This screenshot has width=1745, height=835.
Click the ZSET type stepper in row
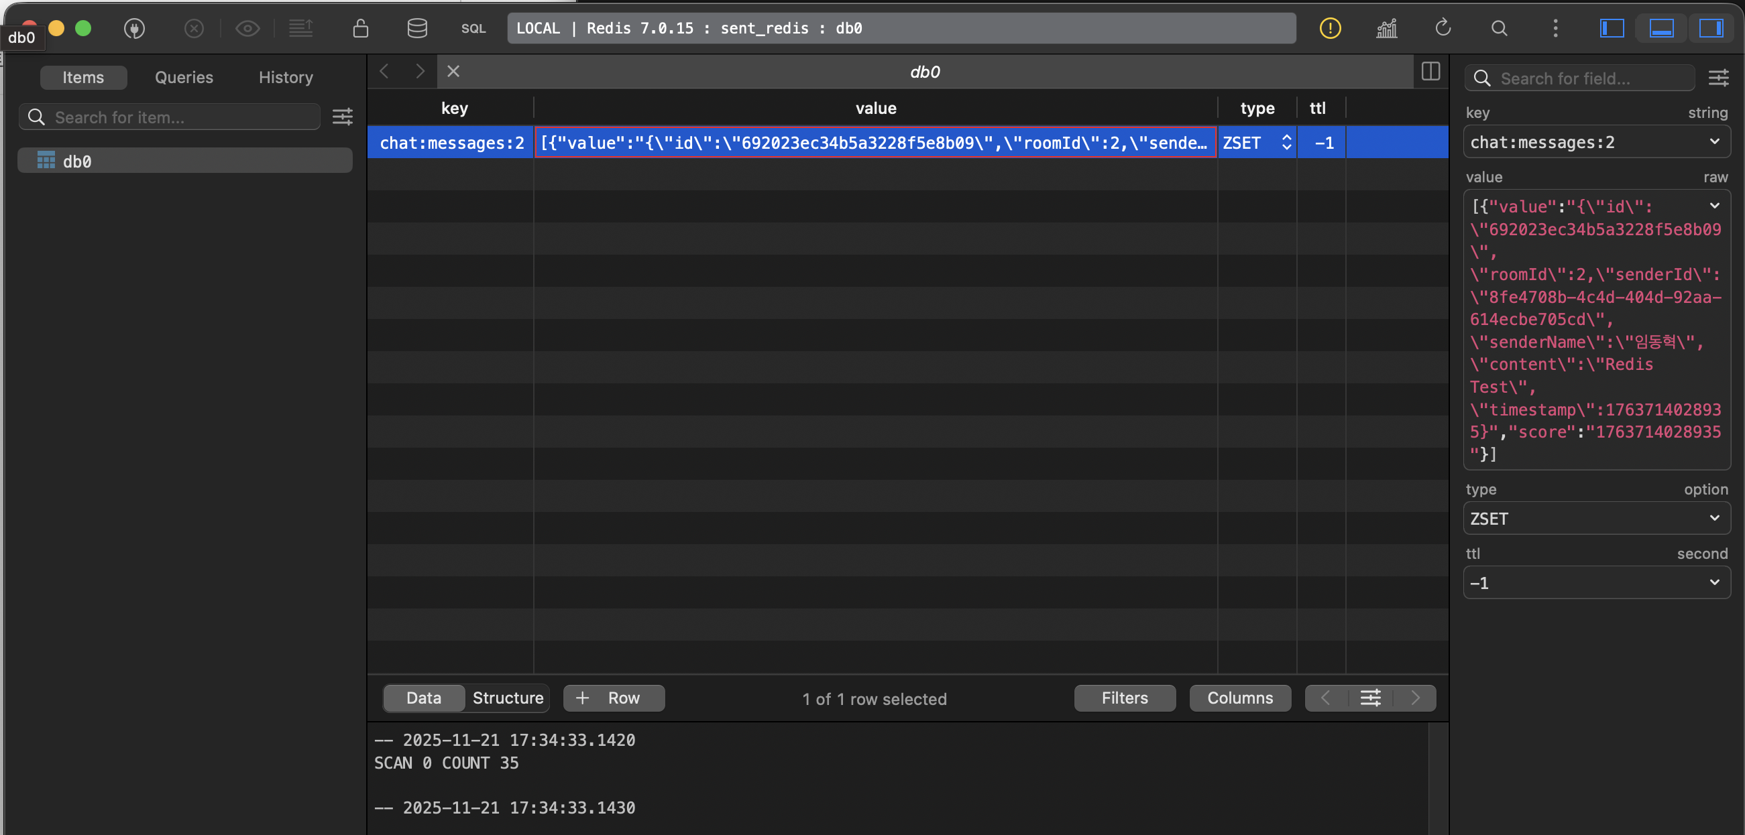click(x=1286, y=143)
